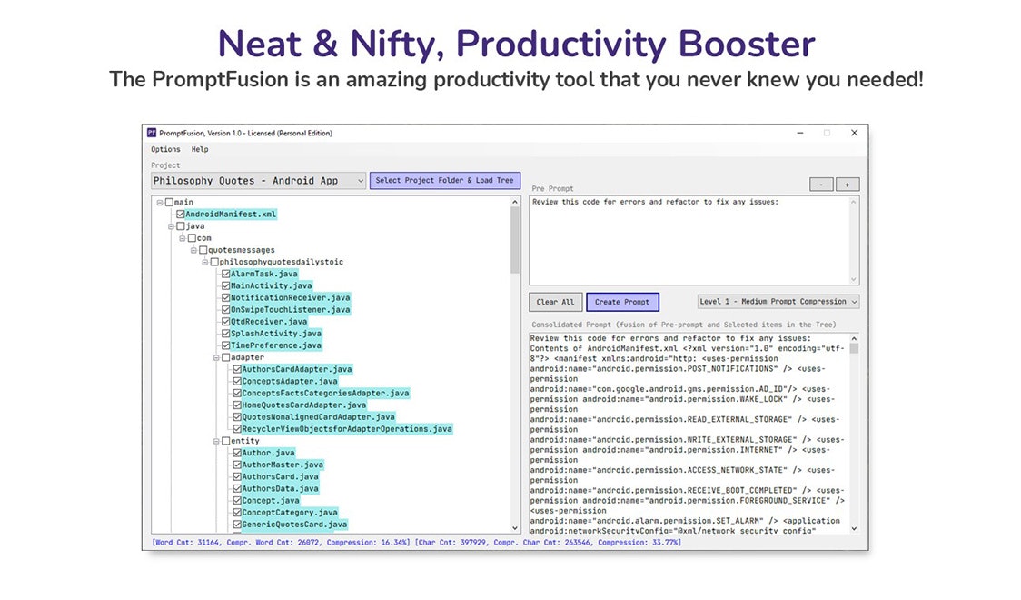1021x600 pixels.
Task: Click the Create Prompt button
Action: (622, 302)
